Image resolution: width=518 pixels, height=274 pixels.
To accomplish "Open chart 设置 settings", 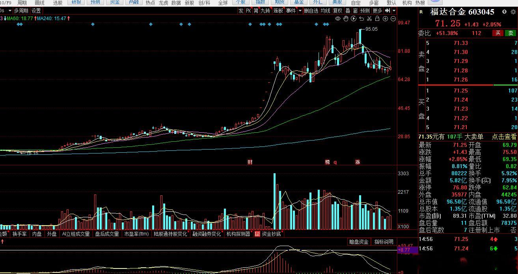I will tap(36, 11).
